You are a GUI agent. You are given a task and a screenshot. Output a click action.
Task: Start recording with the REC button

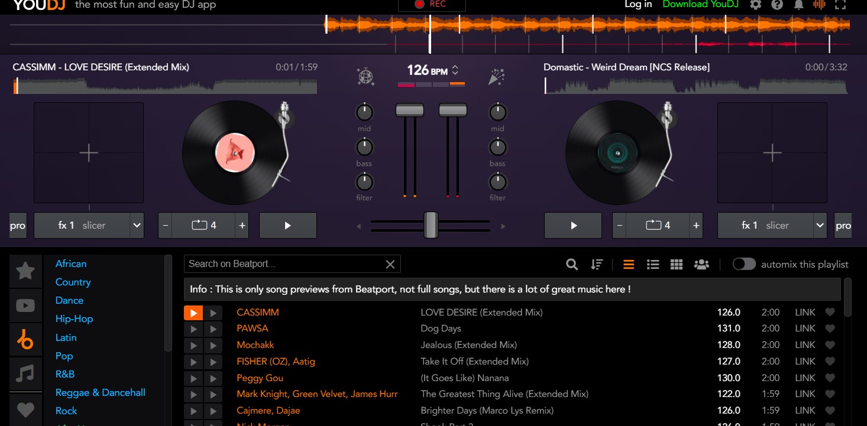[432, 5]
